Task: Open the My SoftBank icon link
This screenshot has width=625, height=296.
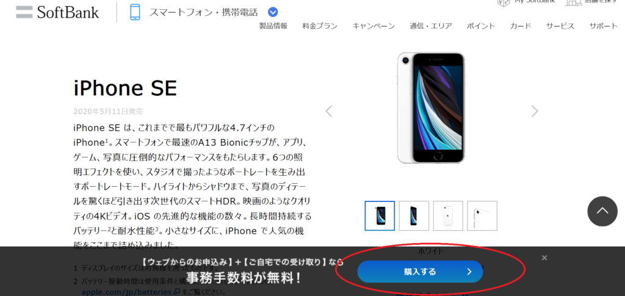Action: 504,2
